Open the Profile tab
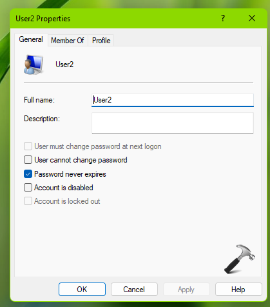This screenshot has width=270, height=307. click(x=101, y=41)
